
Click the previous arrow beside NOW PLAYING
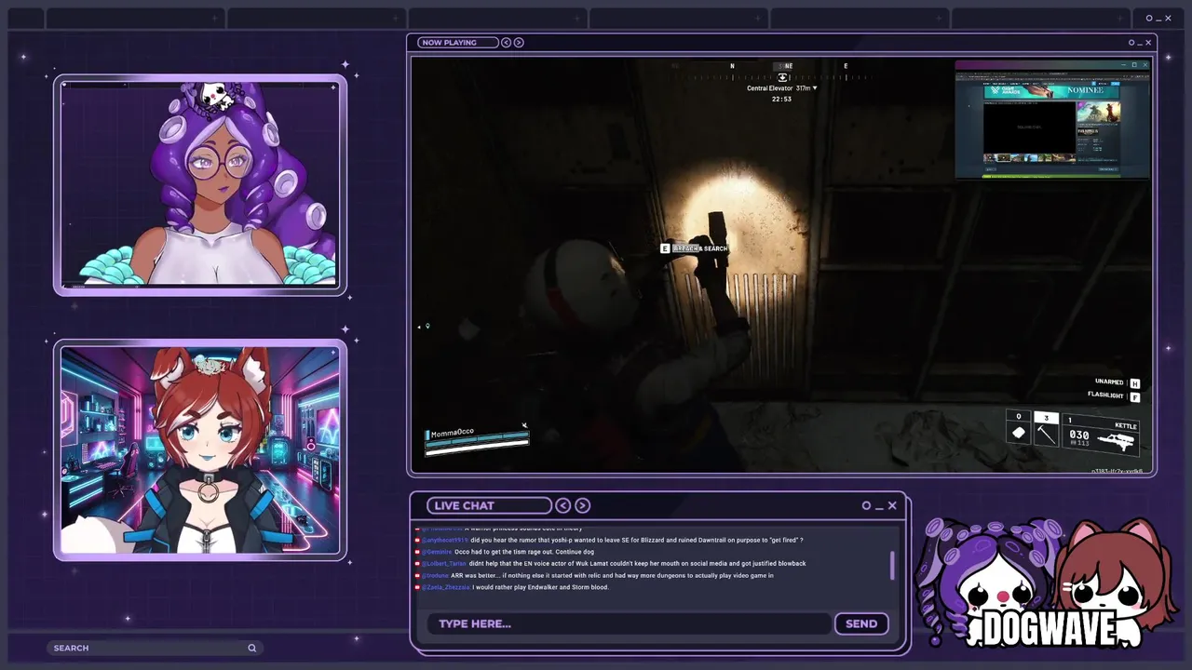coord(506,42)
